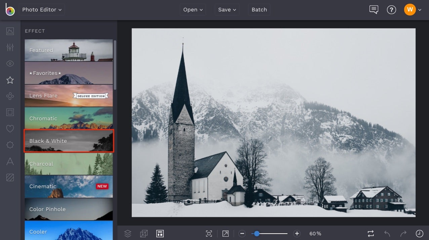Screen dimensions: 429x240
Task: Select the Black & White effect category
Action: click(x=69, y=141)
